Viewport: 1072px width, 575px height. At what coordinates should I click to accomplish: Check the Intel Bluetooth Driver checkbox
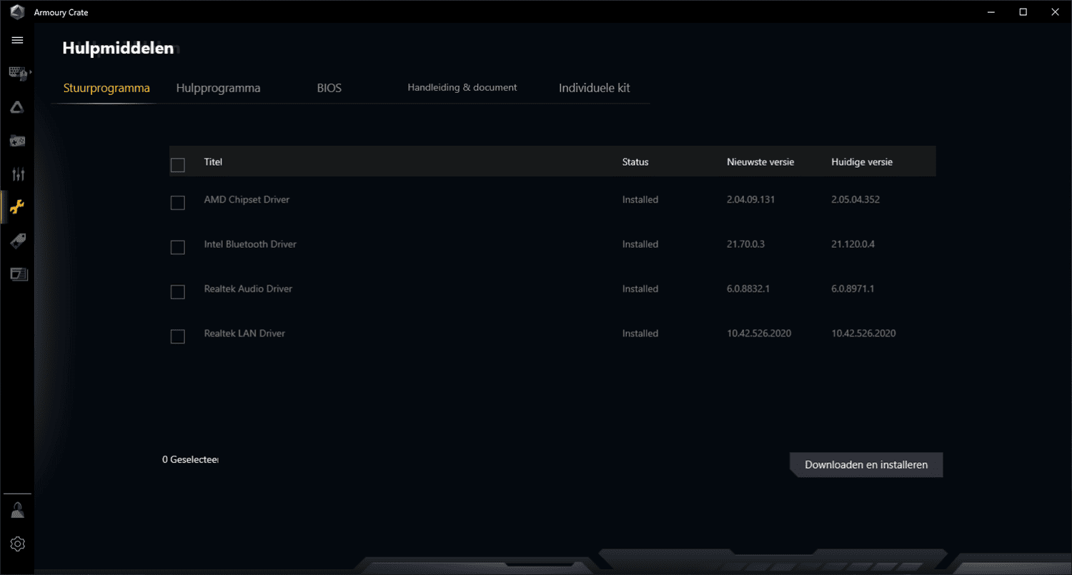(178, 247)
